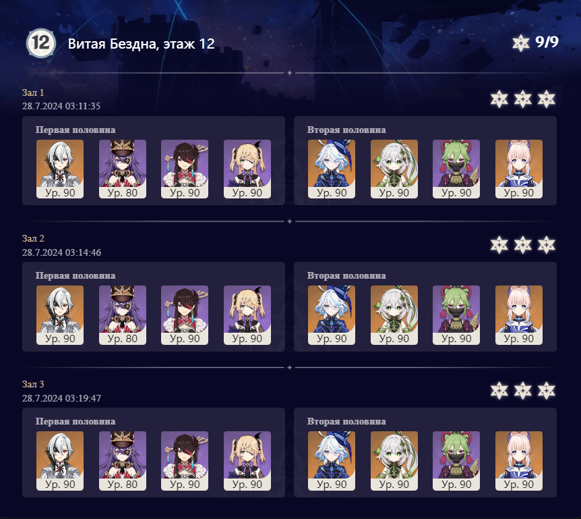Click blue-hat character portrait in Зал 1 second half
Image resolution: width=581 pixels, height=519 pixels.
tap(332, 169)
